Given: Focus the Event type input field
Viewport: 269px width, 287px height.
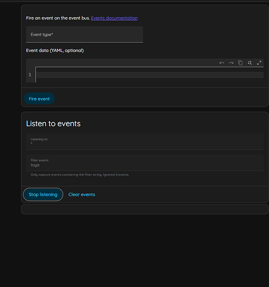Looking at the screenshot, I should point(84,34).
